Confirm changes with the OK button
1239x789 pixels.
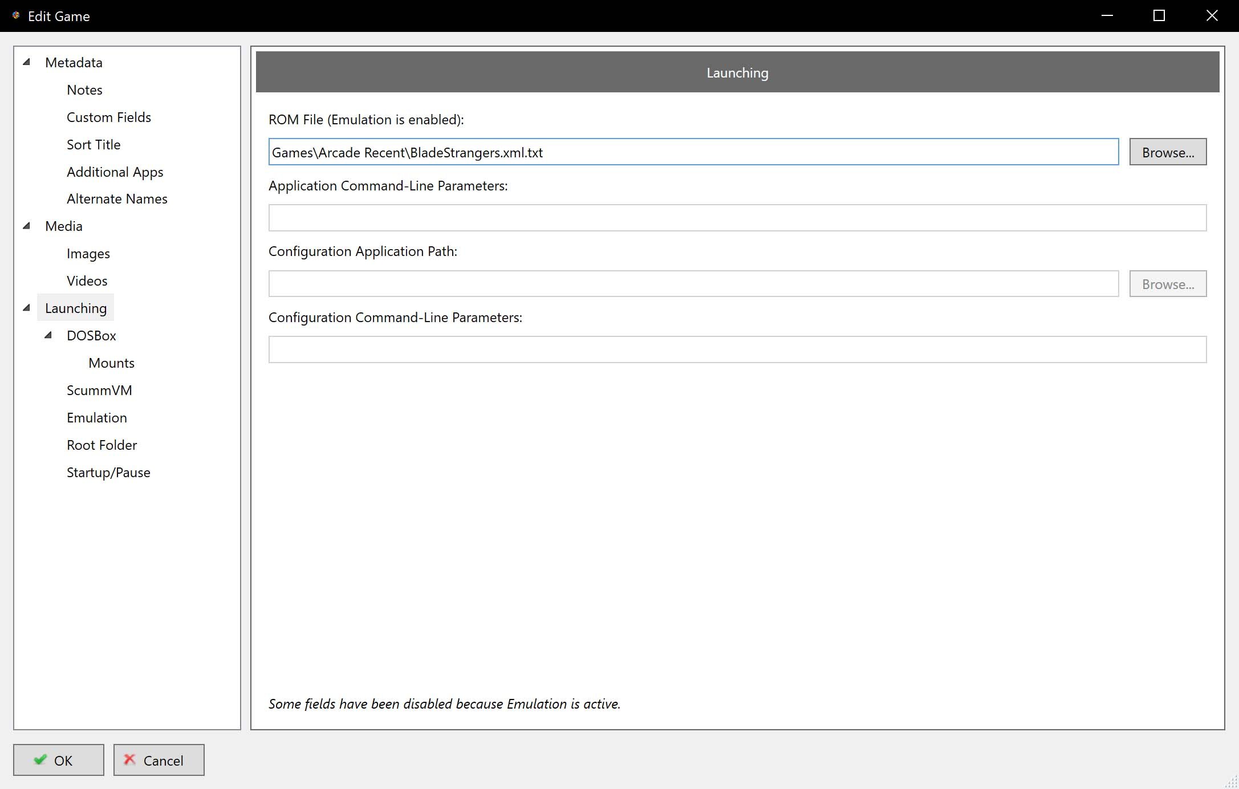[58, 760]
